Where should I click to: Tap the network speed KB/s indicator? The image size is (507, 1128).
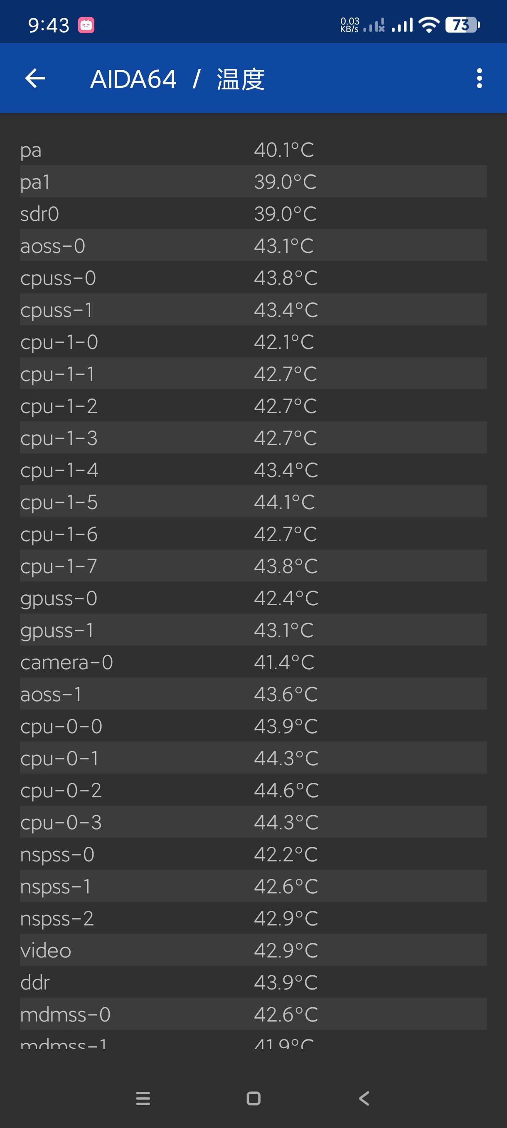click(349, 25)
